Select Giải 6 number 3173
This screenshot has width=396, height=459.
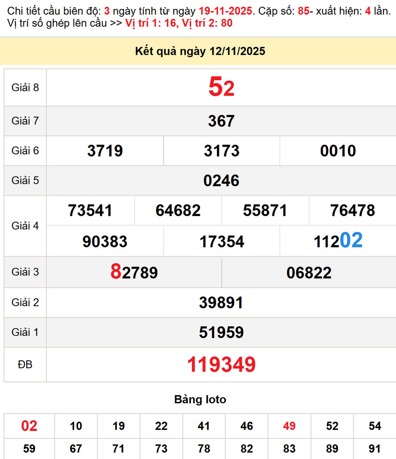coord(222,151)
